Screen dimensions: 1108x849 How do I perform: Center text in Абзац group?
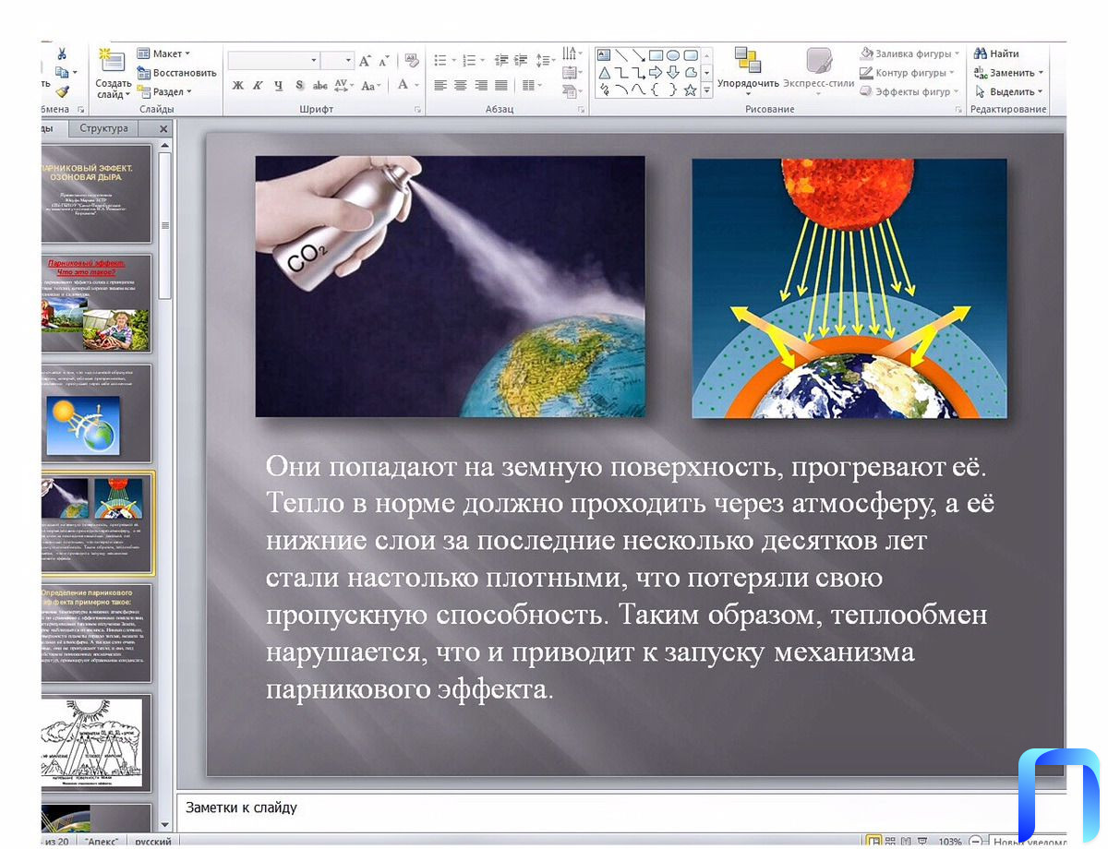click(460, 85)
